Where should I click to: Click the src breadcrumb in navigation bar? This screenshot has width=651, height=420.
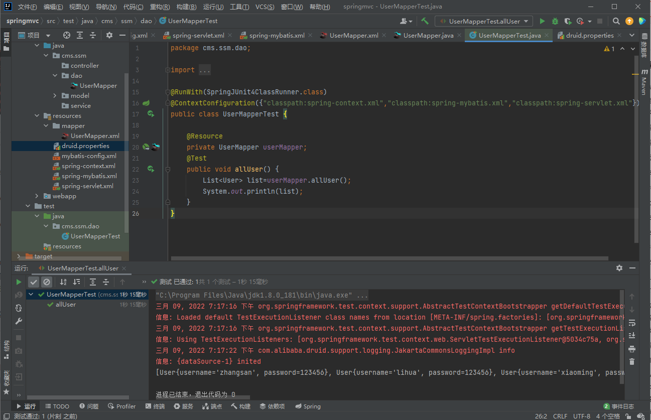point(51,21)
